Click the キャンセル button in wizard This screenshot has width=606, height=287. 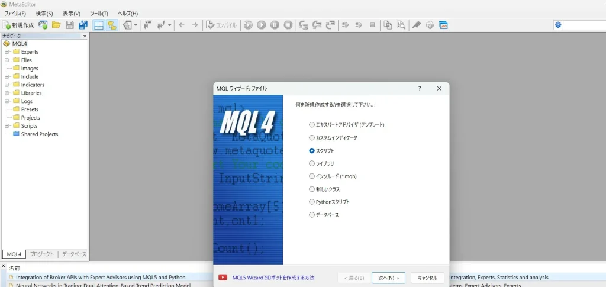pyautogui.click(x=427, y=278)
